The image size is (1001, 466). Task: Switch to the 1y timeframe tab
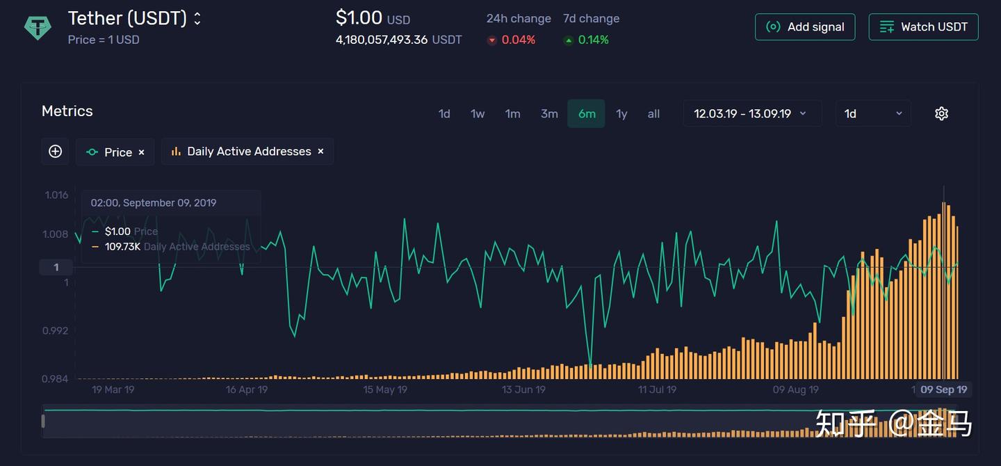(621, 113)
